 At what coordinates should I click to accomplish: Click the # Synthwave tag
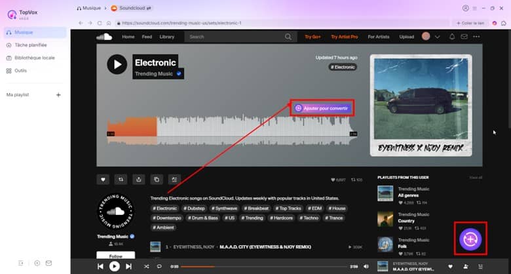[224, 208]
